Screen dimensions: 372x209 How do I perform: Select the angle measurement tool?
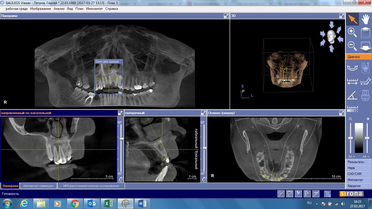(x=352, y=95)
